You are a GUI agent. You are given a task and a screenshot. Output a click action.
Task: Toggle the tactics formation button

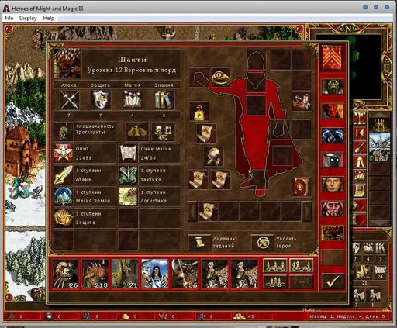(x=275, y=281)
